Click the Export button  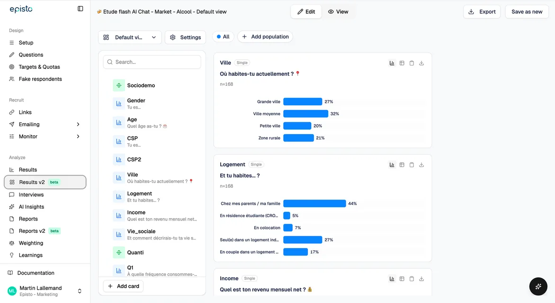pos(482,12)
